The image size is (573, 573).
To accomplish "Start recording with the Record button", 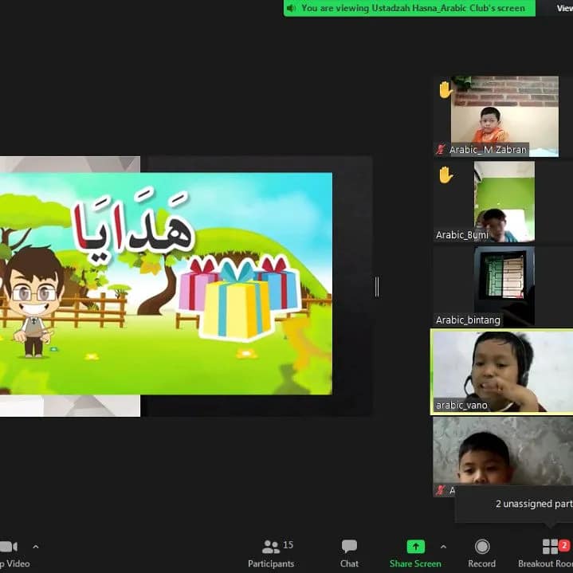I will tap(481, 547).
